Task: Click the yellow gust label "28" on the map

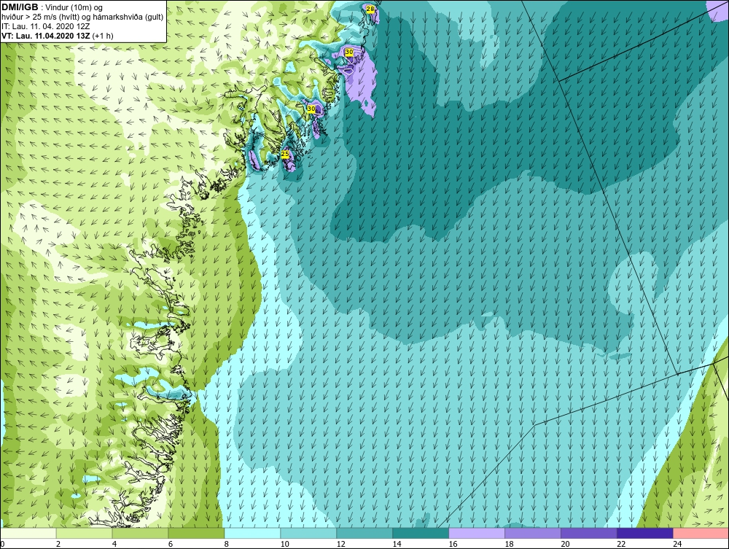Action: point(370,9)
